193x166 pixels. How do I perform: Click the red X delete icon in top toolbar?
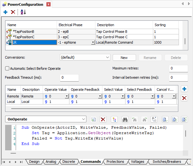point(13,12)
